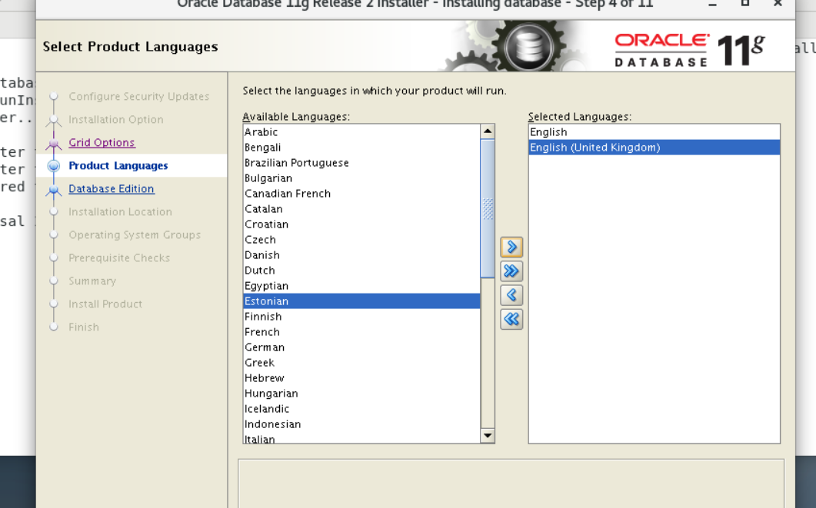Remove all languages with double left arrow
816x508 pixels.
511,319
